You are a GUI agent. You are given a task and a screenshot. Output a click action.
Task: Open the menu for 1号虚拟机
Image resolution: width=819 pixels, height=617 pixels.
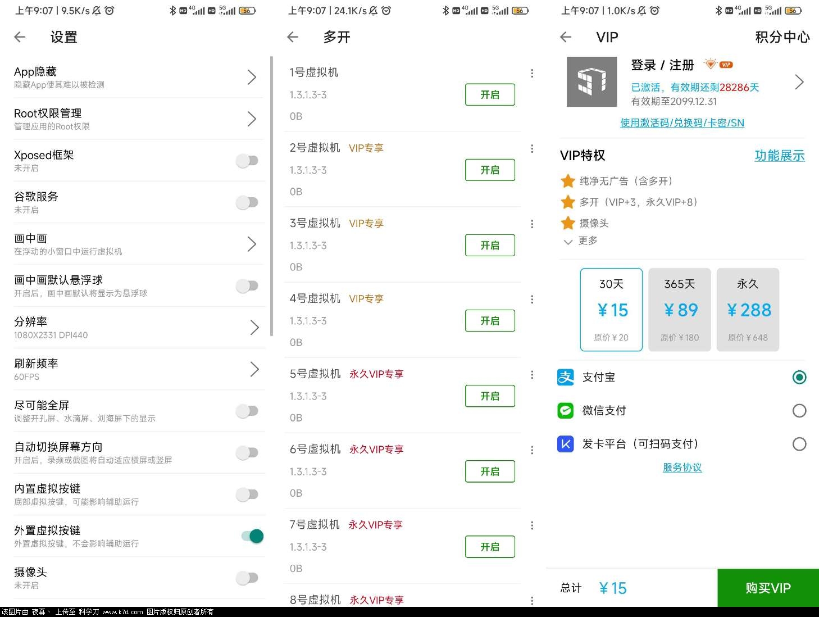532,73
